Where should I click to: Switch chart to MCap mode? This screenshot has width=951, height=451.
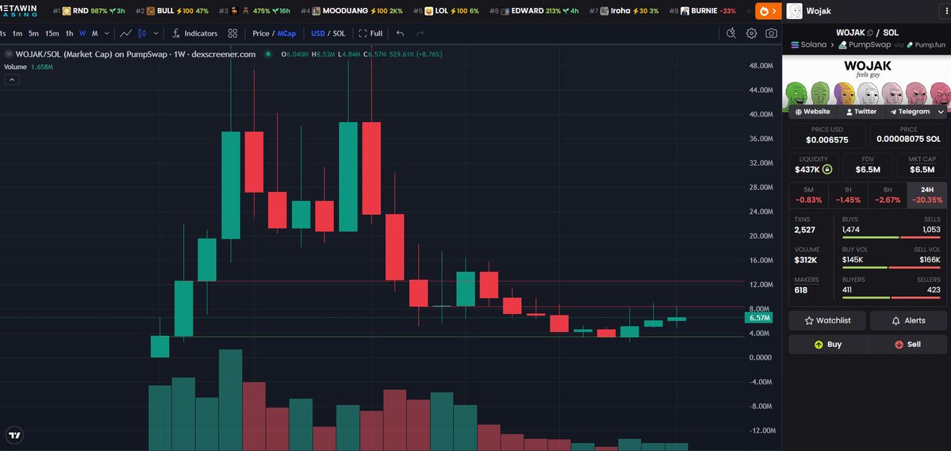pos(287,33)
